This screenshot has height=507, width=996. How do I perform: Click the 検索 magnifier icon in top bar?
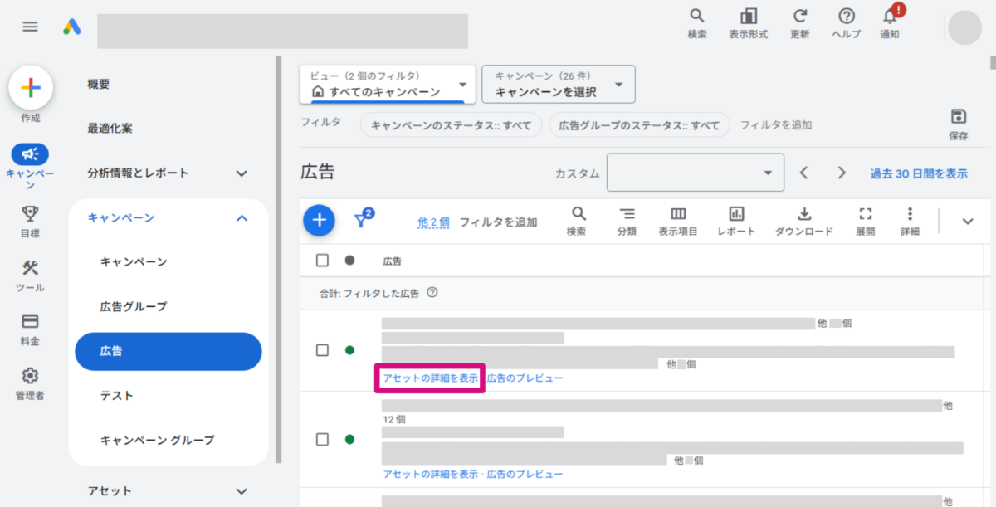[x=697, y=17]
